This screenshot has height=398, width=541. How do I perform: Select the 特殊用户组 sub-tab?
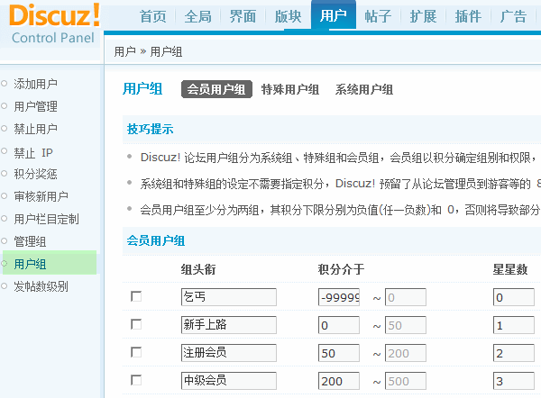point(289,89)
